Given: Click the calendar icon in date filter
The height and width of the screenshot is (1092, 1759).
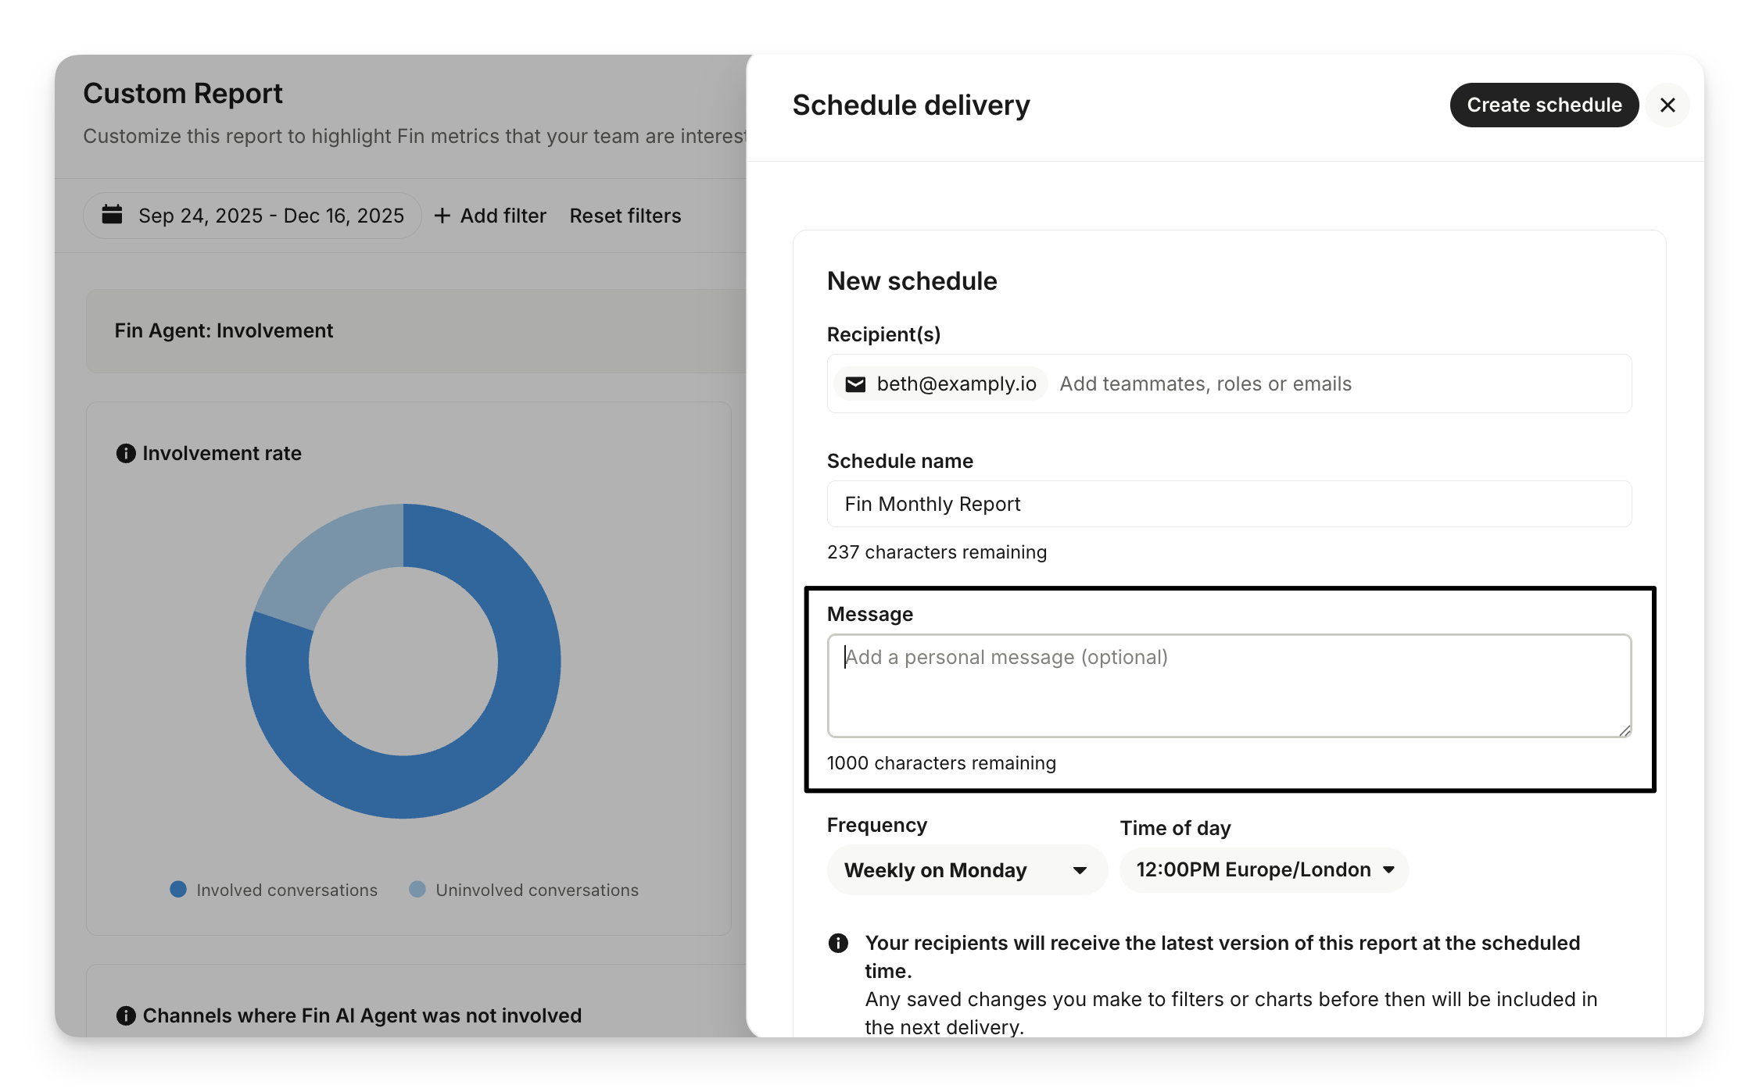Looking at the screenshot, I should pyautogui.click(x=113, y=215).
